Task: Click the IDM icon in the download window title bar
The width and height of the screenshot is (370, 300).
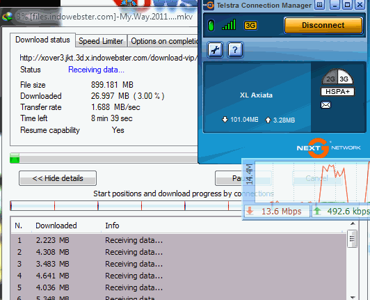Action: click(7, 17)
